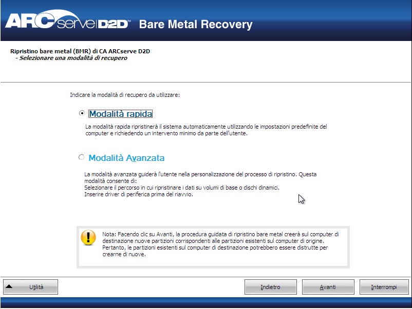The image size is (412, 309).
Task: Select the Modalità Avanzata radio button
Action: (82, 157)
